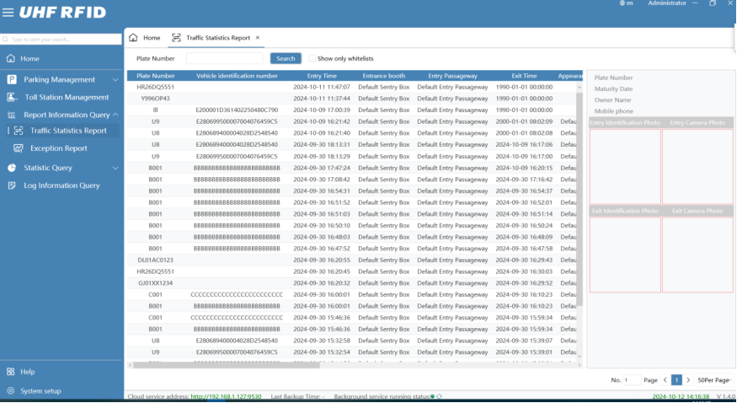The image size is (737, 403).
Task: Click the table's vertical scrollbar
Action: point(579,199)
